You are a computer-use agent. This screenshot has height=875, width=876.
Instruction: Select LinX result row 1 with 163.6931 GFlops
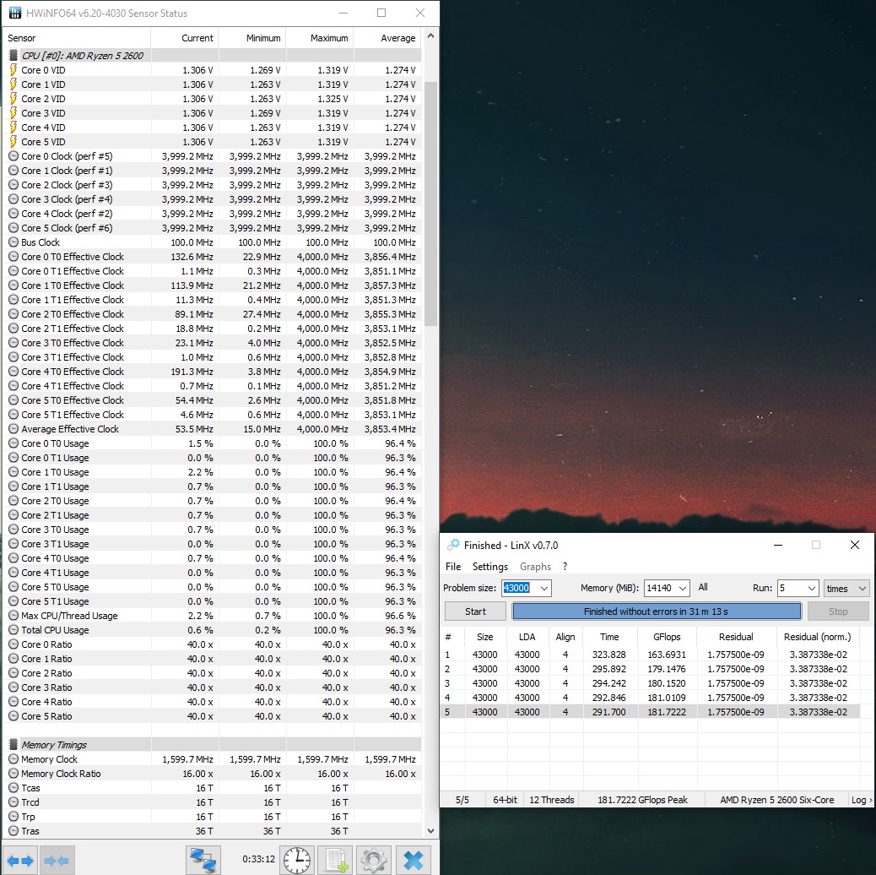tap(650, 655)
